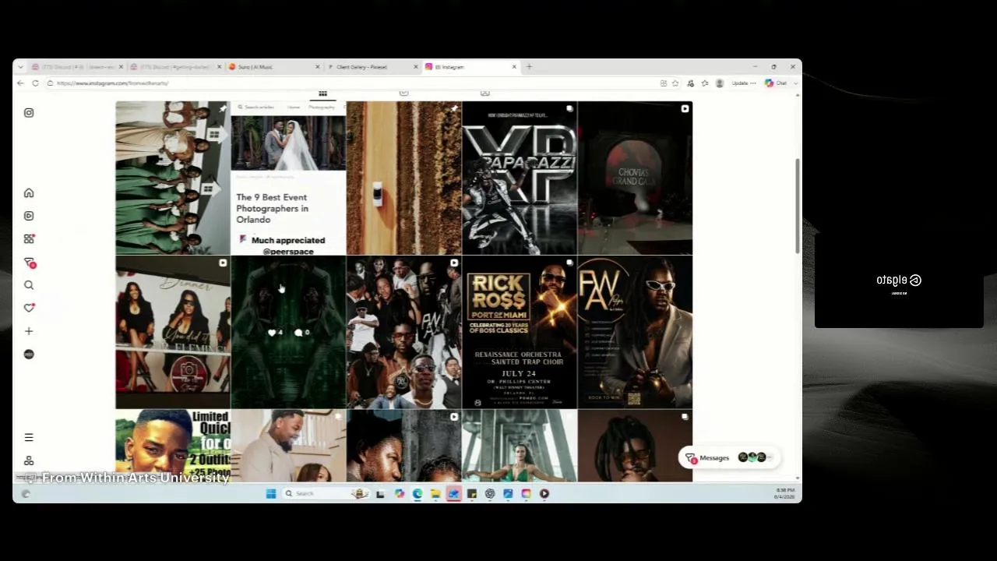Open the bridesmaids in green dresses post
This screenshot has width=997, height=561.
[x=173, y=178]
